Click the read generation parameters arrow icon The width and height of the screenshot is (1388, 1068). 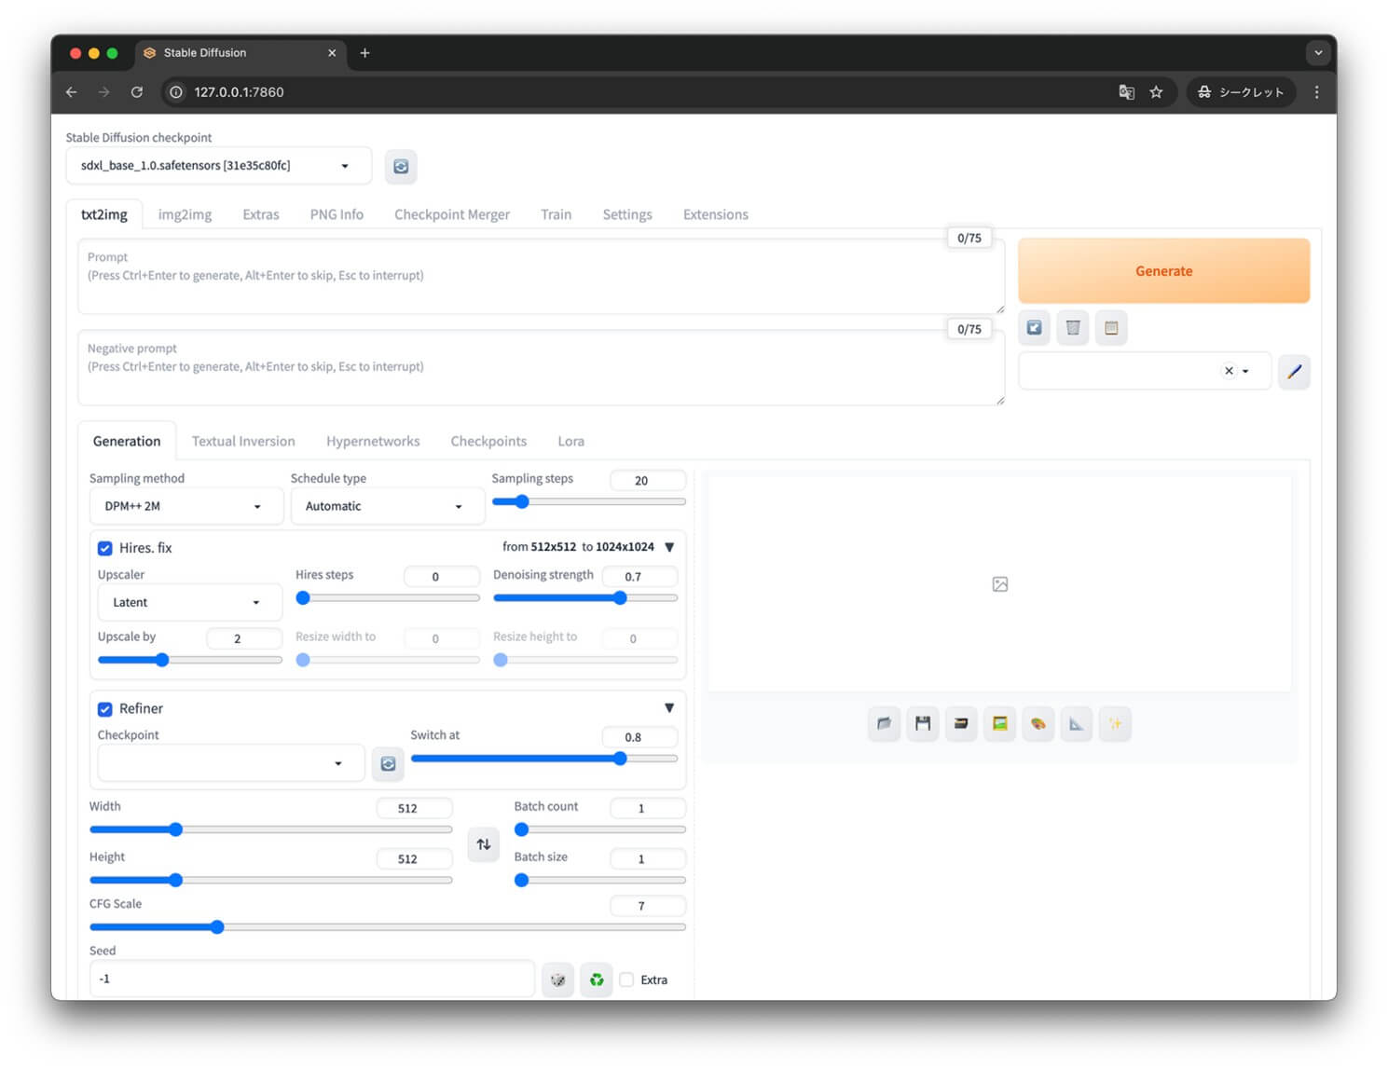pos(1034,328)
